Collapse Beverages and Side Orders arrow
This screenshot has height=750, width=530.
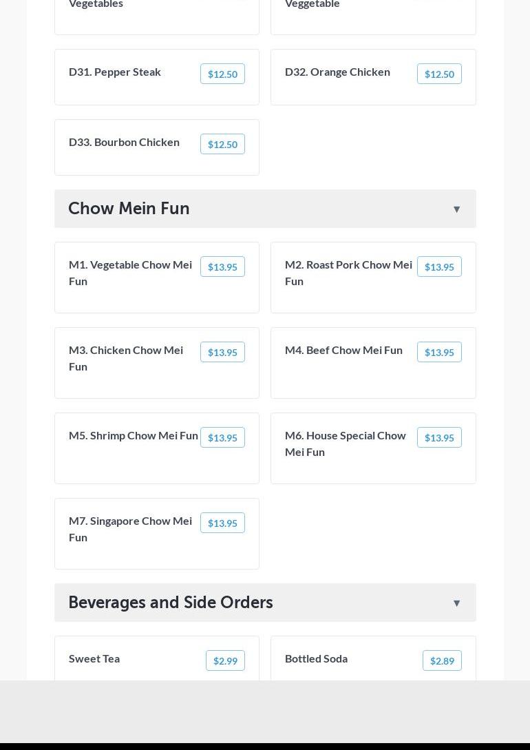click(x=456, y=603)
